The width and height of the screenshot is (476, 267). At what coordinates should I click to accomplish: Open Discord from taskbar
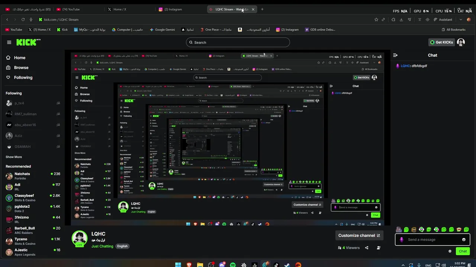click(x=222, y=265)
